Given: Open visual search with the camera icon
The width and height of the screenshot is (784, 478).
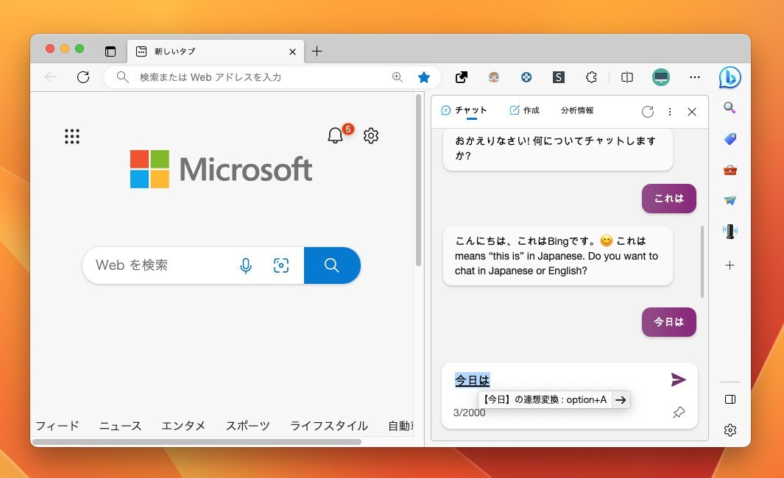Looking at the screenshot, I should [281, 265].
